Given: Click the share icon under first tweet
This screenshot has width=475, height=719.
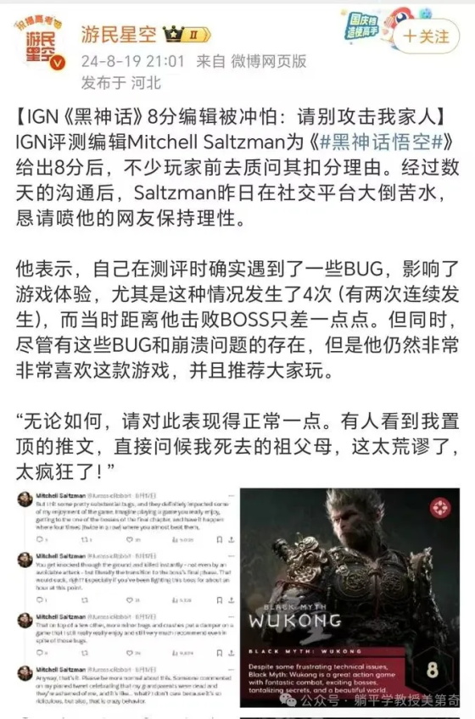Looking at the screenshot, I should tap(232, 540).
